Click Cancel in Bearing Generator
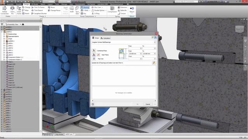 (148, 104)
